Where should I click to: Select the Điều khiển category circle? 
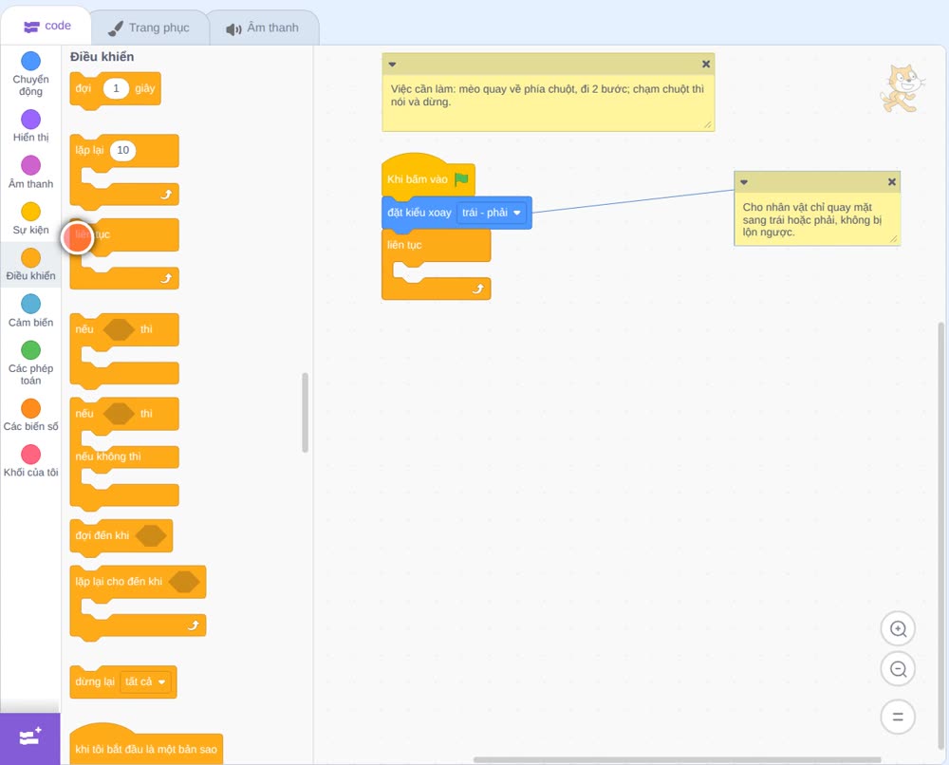31,258
